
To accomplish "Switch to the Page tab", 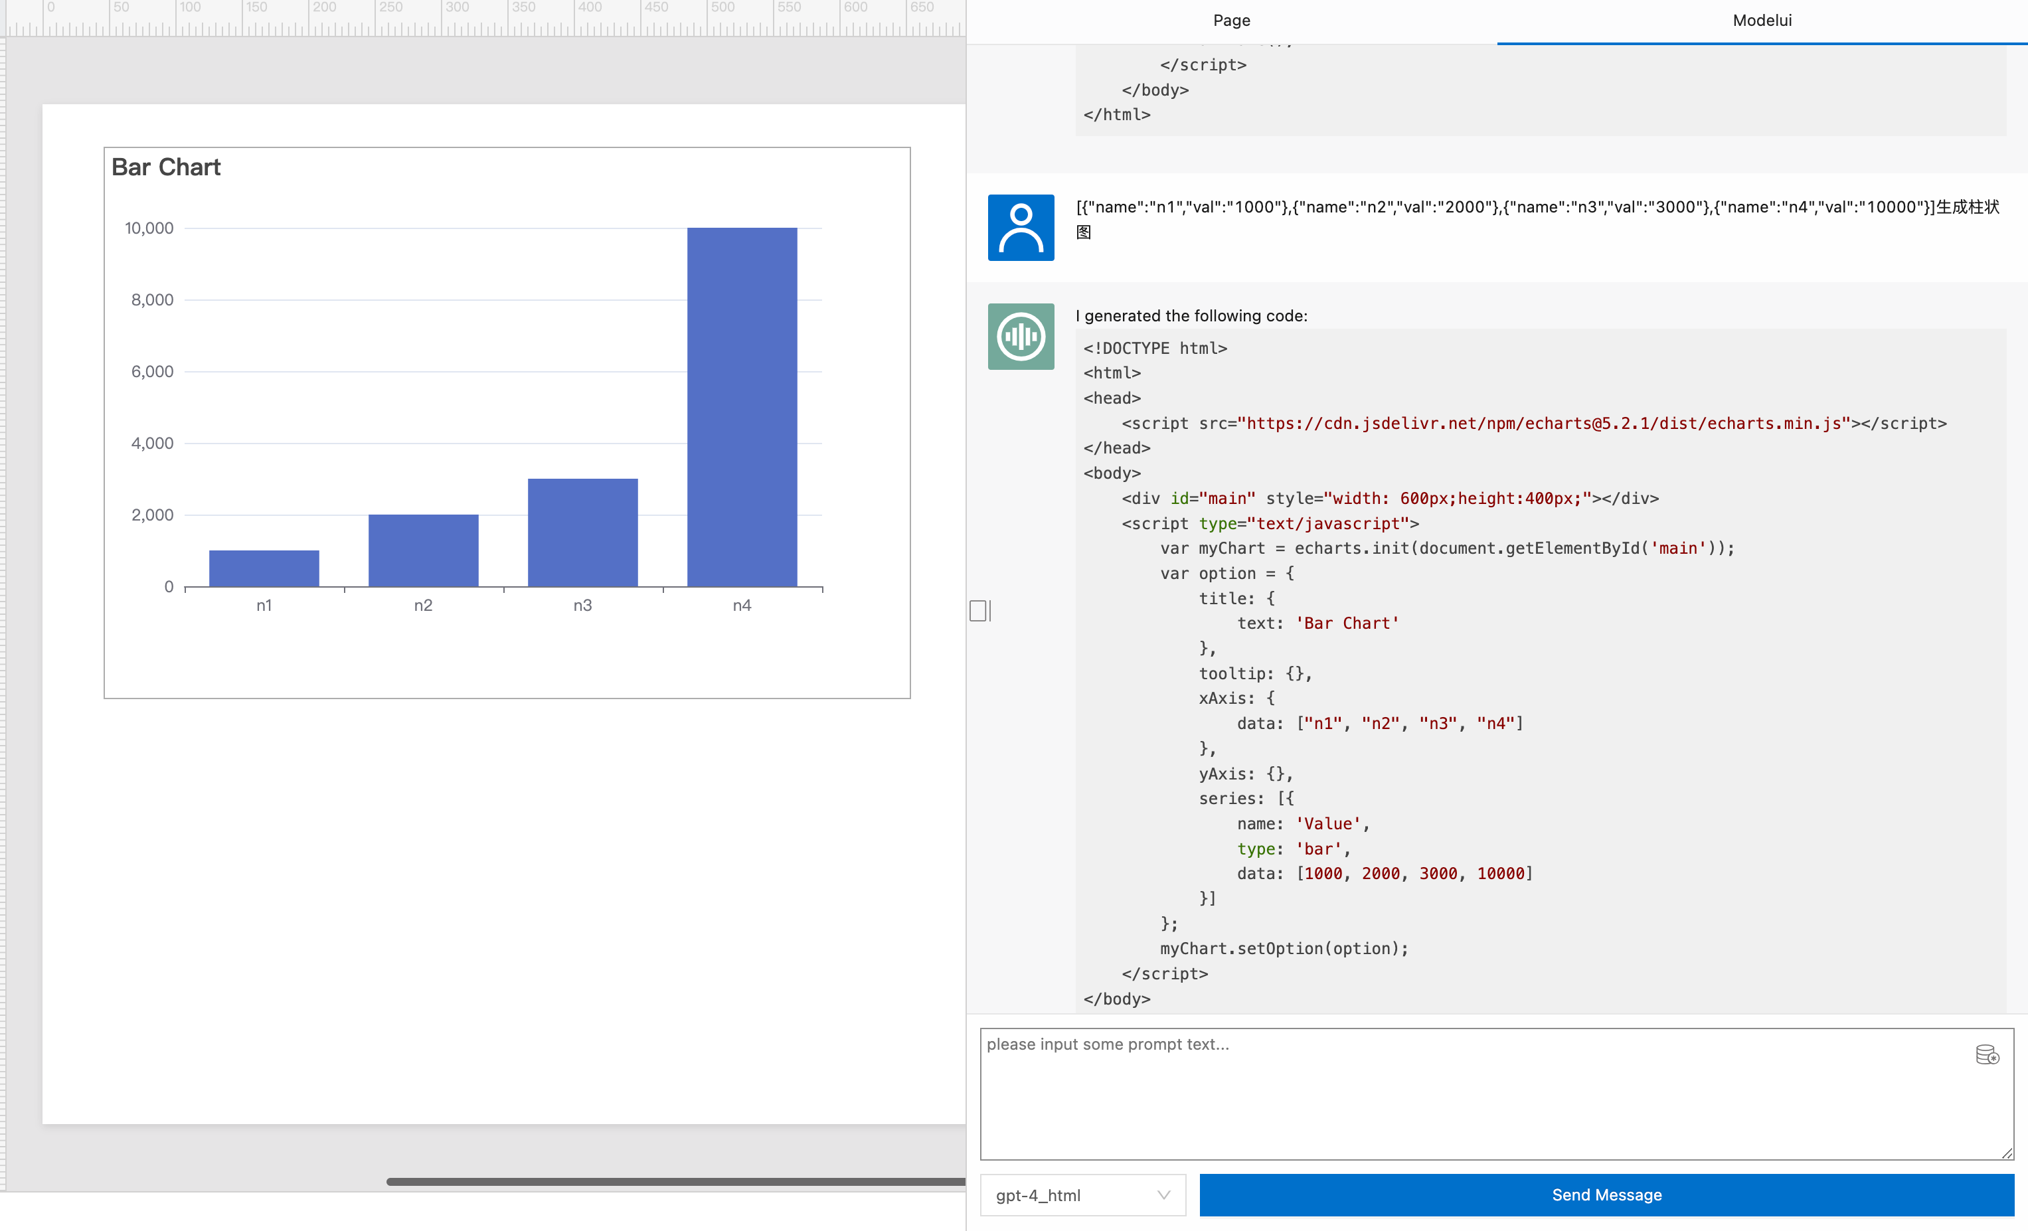I will pos(1231,21).
